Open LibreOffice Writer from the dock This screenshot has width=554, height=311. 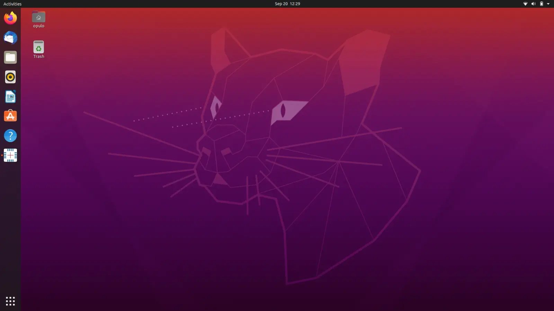tap(10, 97)
